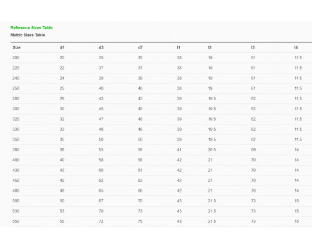
Task: Click the Metric Sizes Table title
Action: click(x=27, y=35)
